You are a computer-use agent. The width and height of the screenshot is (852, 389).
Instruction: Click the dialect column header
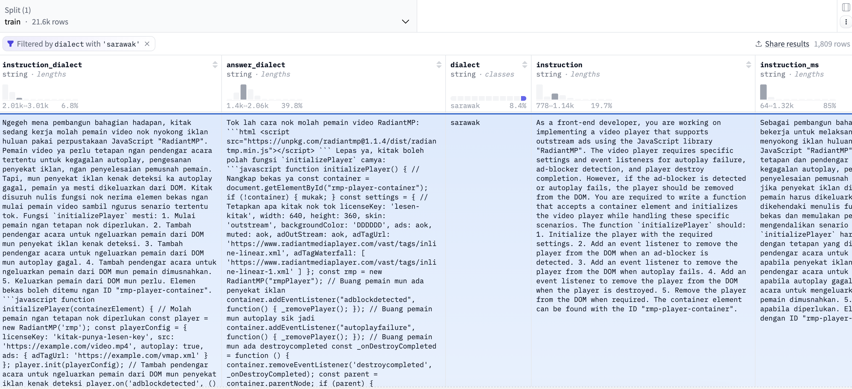[465, 65]
